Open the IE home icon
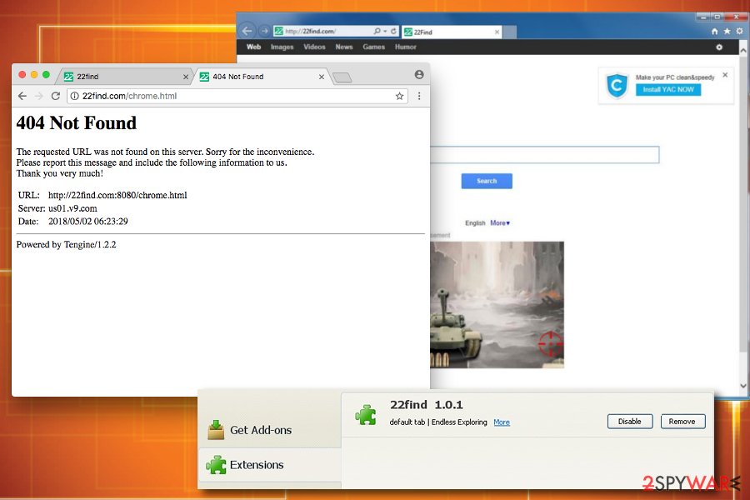Image resolution: width=750 pixels, height=500 pixels. click(714, 31)
